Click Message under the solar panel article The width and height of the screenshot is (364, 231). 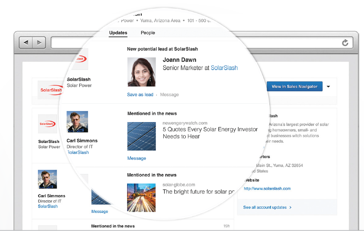tap(137, 158)
